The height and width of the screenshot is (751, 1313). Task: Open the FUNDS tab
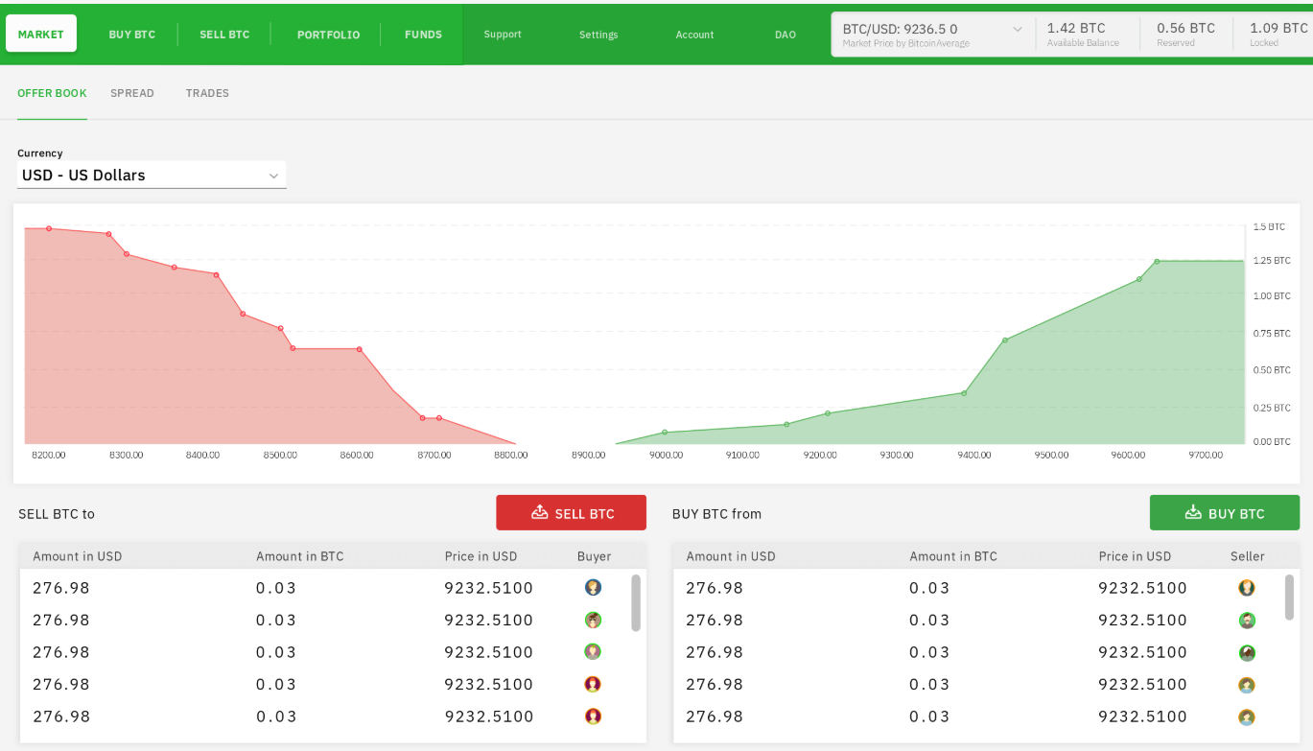(423, 35)
